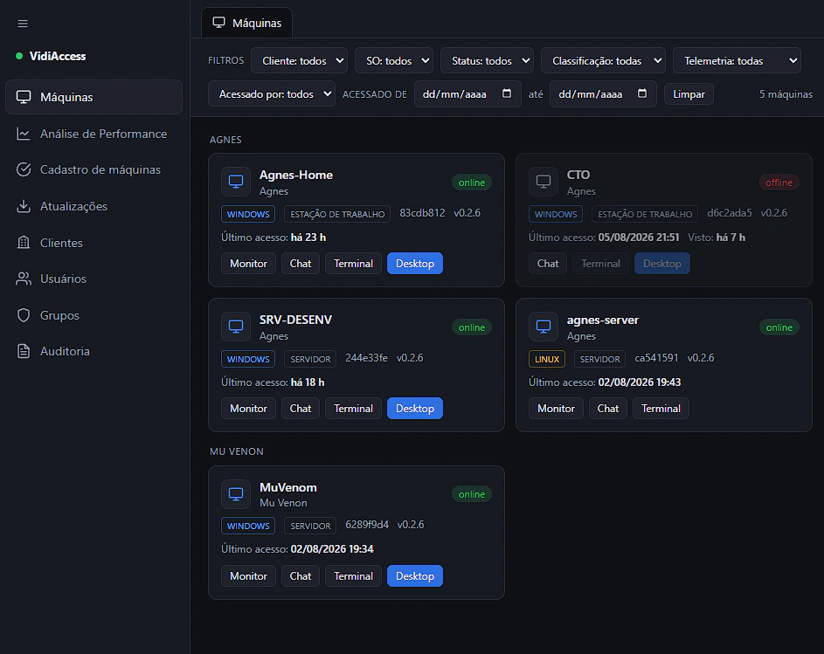This screenshot has height=654, width=824.
Task: Open the Status: todos filter dropdown
Action: click(488, 61)
